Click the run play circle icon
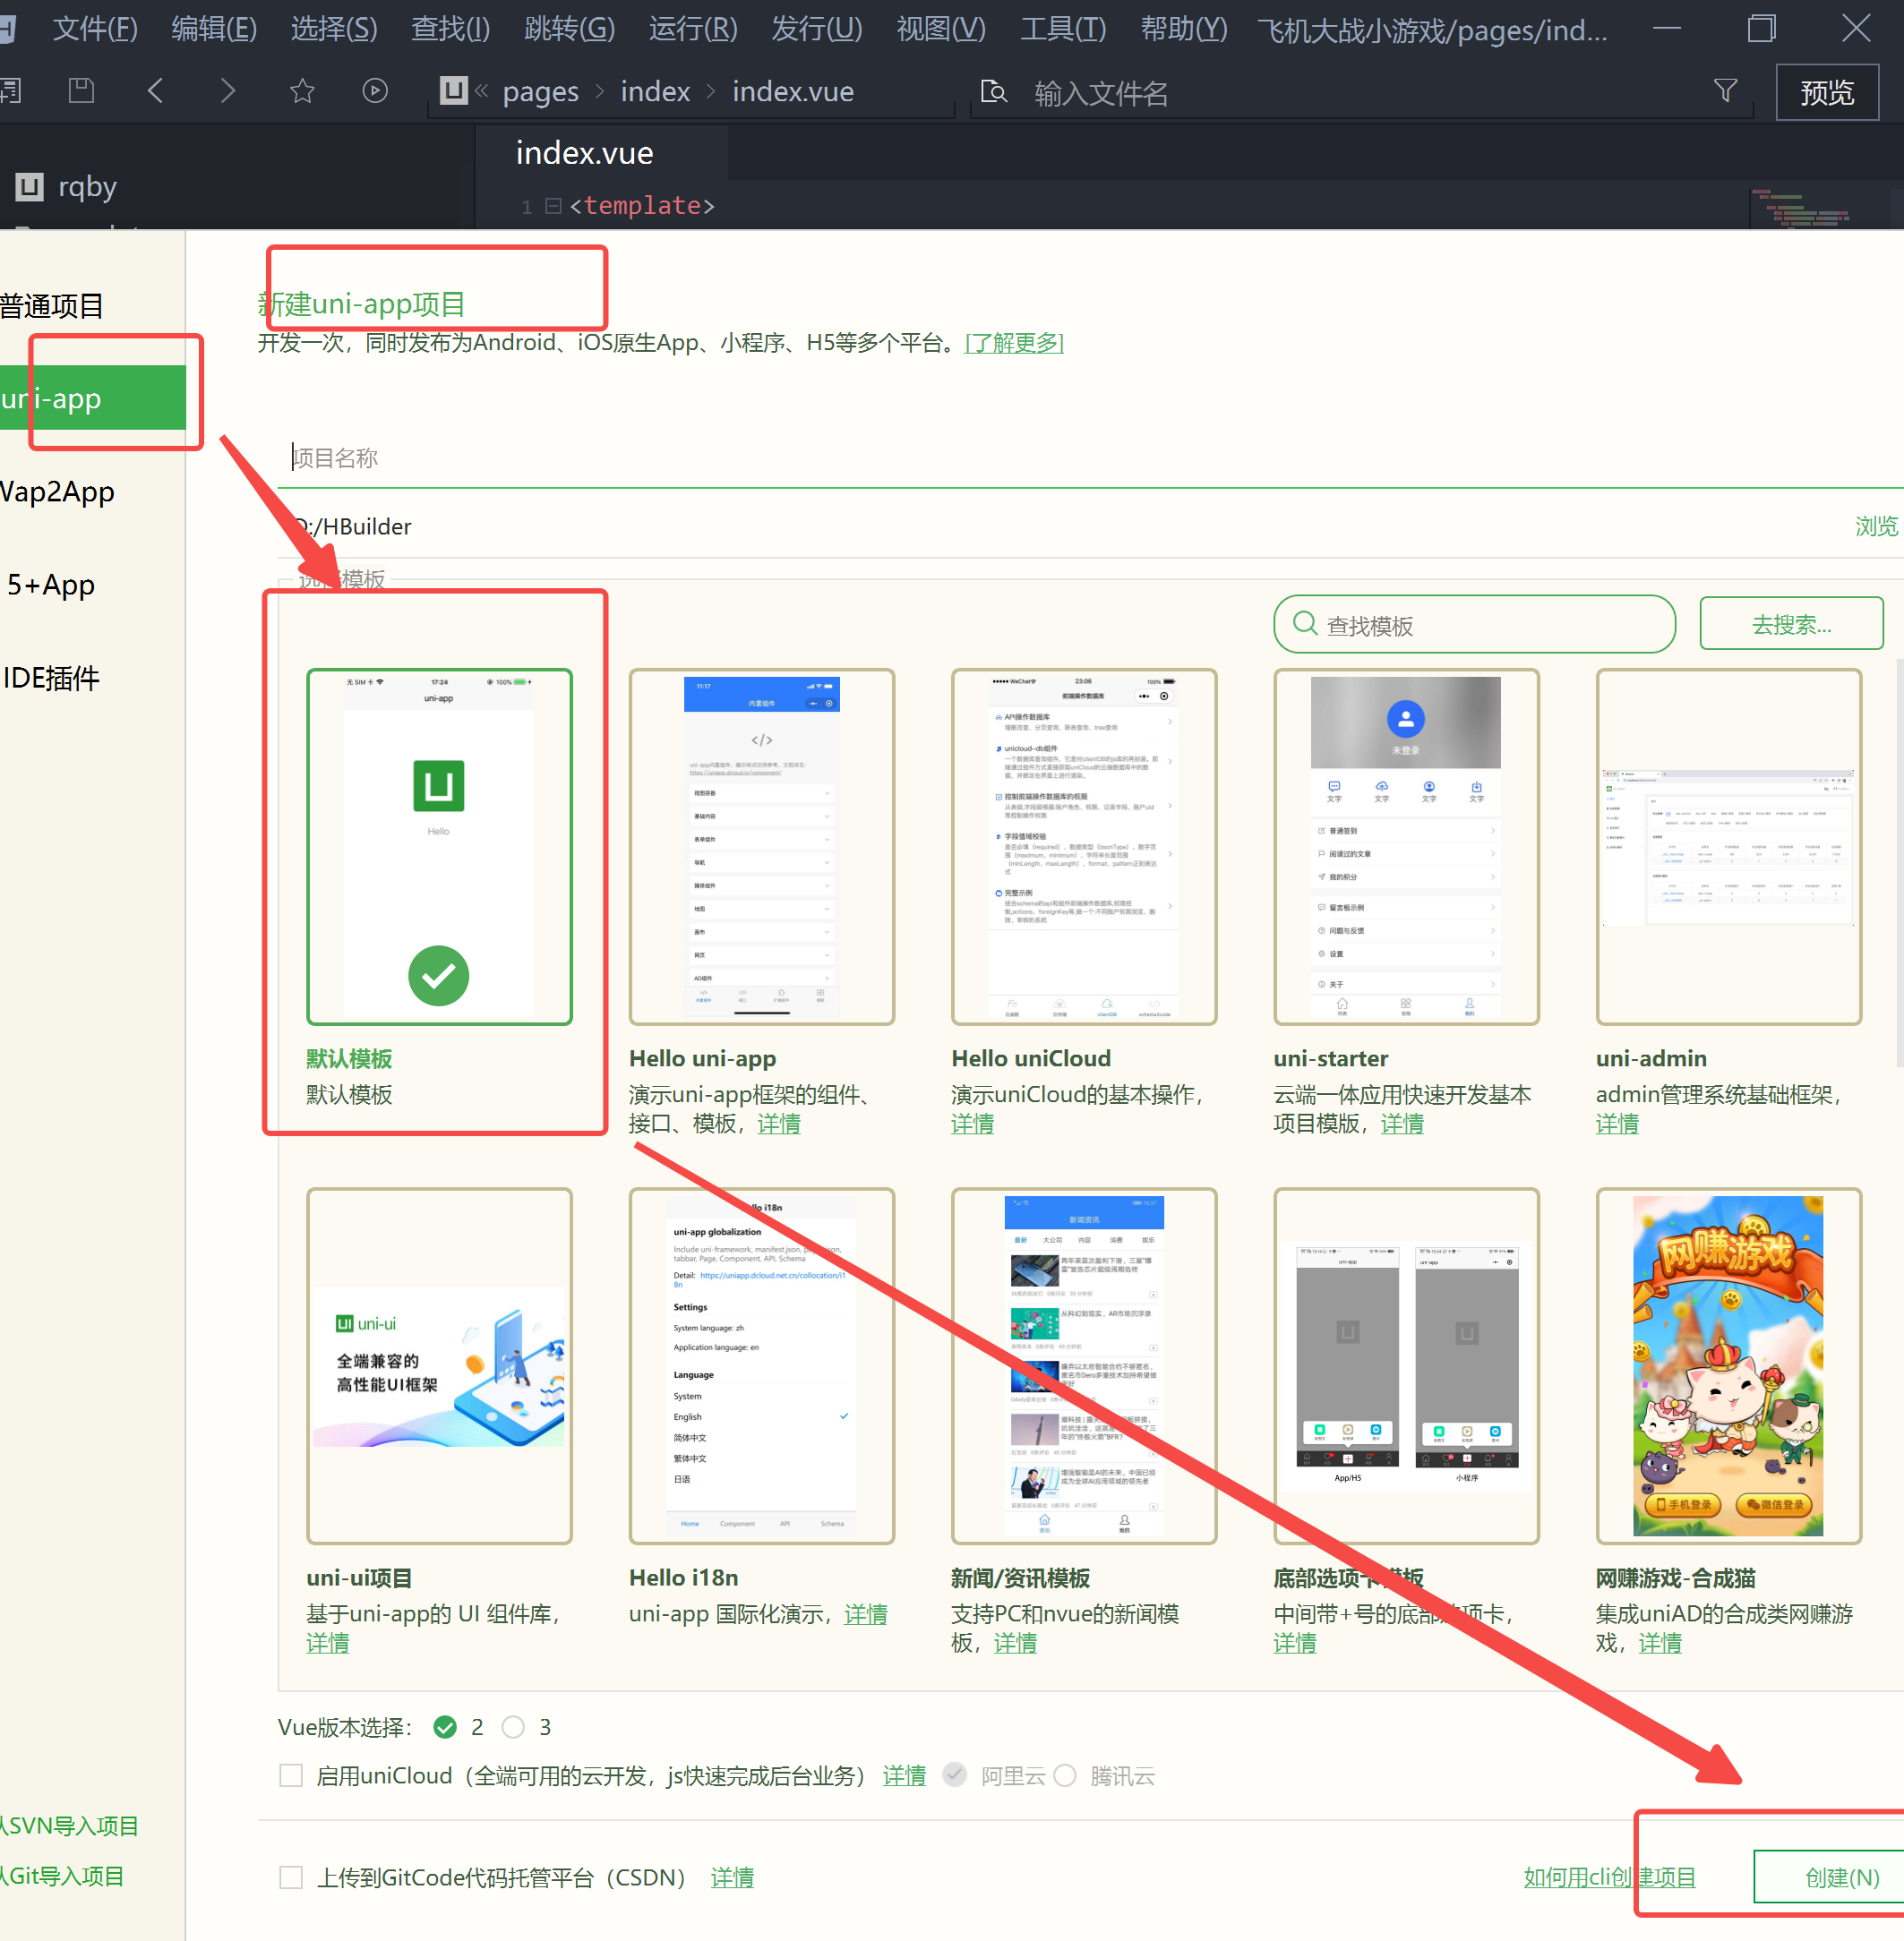Image resolution: width=1904 pixels, height=1941 pixels. tap(375, 92)
